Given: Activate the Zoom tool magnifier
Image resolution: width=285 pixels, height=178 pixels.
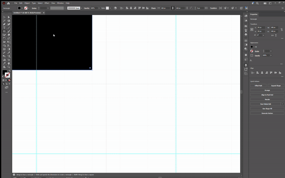Looking at the screenshot, I should coord(9,67).
